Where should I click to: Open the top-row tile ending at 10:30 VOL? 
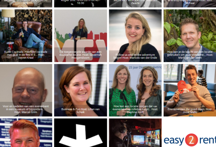[x=26, y=4]
